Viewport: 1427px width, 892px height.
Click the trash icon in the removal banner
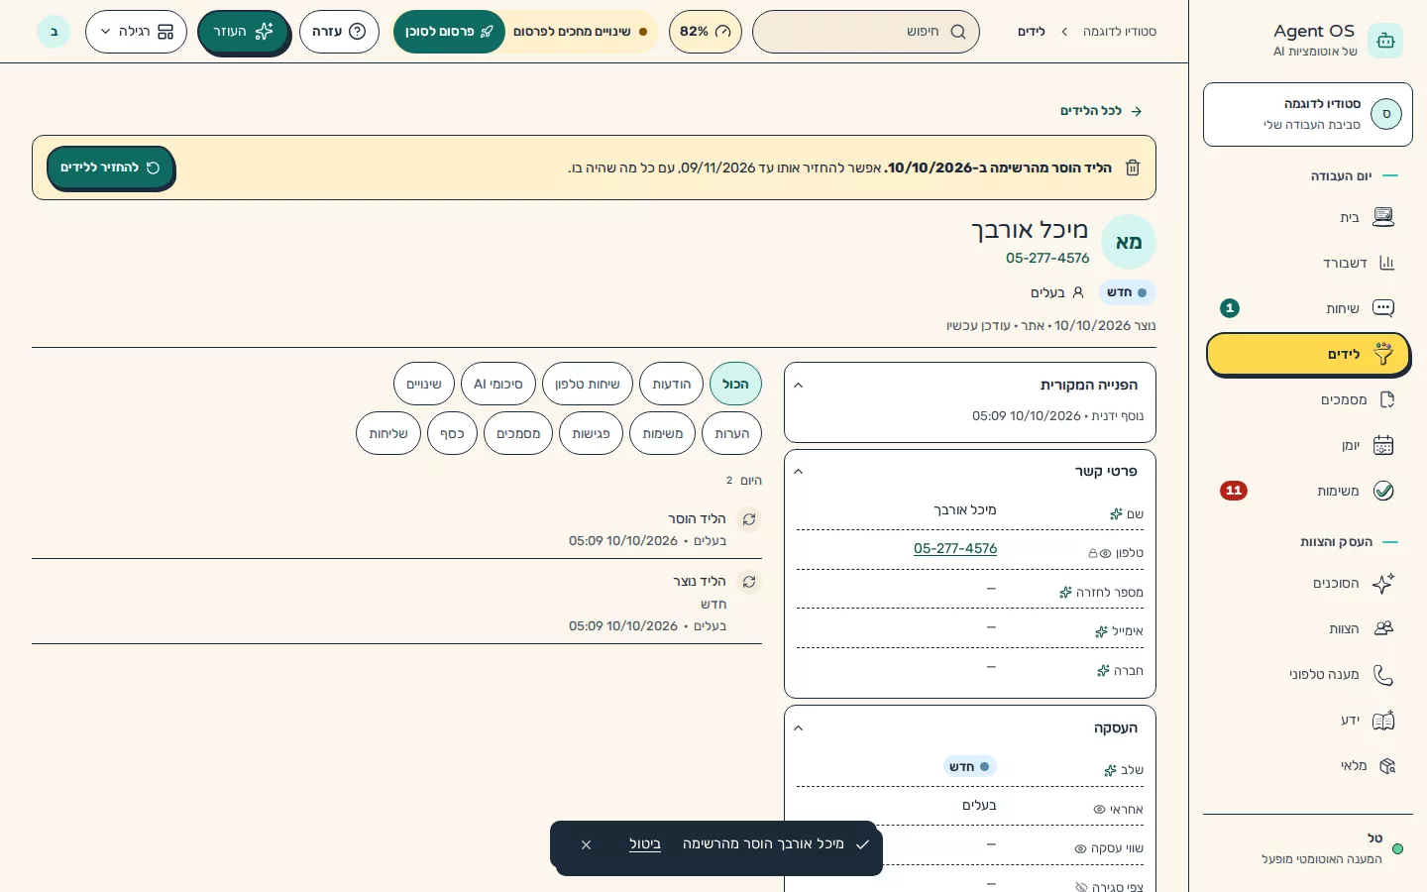coord(1133,167)
